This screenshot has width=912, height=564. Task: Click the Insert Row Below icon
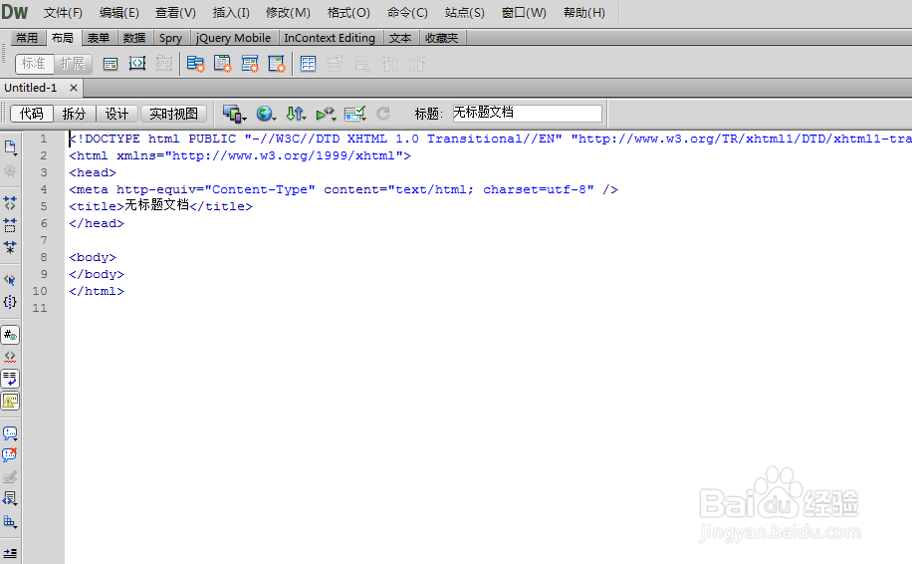362,64
